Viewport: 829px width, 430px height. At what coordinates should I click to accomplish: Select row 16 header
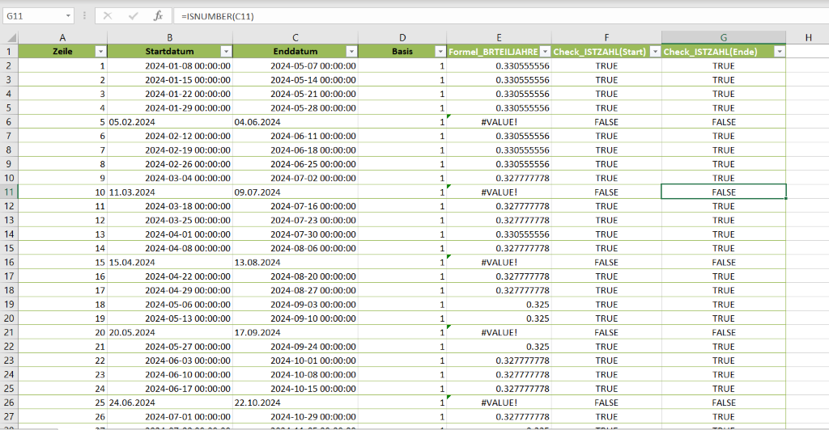9,262
